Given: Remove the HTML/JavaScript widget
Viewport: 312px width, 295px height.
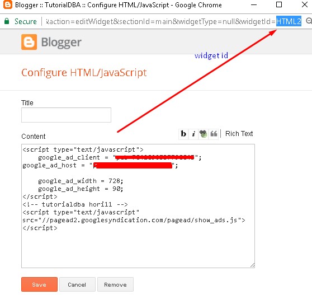Looking at the screenshot, I should click(x=115, y=284).
